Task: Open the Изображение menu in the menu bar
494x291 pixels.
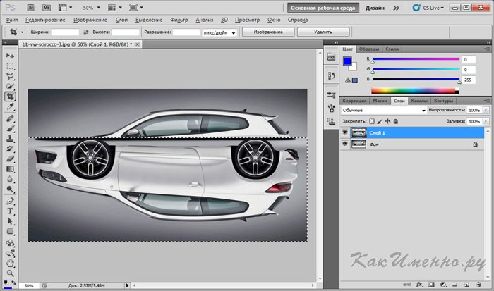Action: coord(90,20)
